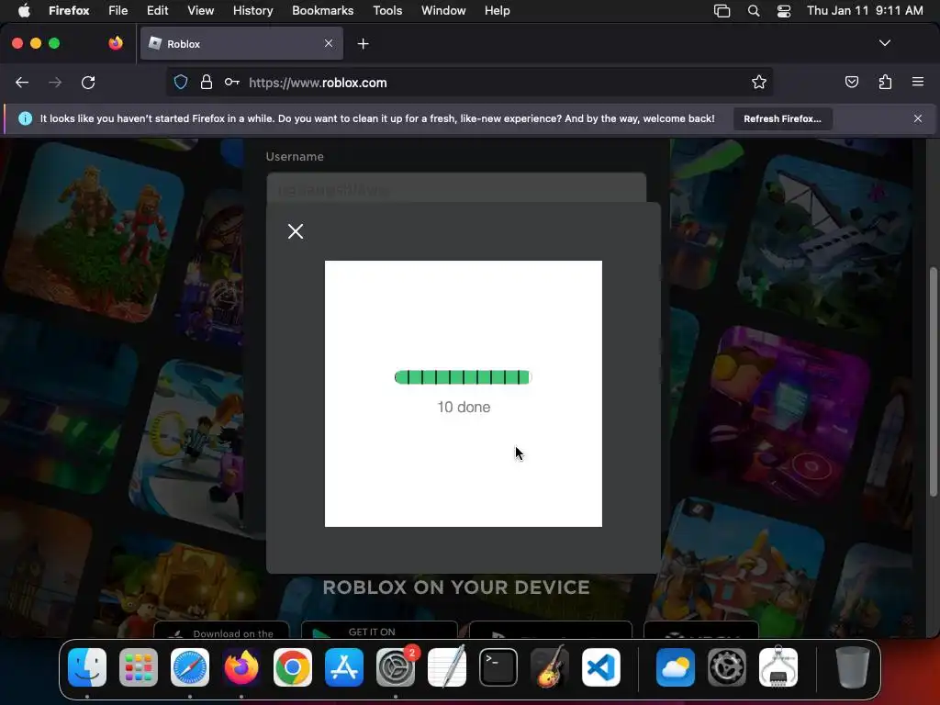This screenshot has height=705, width=940.
Task: Click the Firefox View icon
Action: pyautogui.click(x=116, y=43)
